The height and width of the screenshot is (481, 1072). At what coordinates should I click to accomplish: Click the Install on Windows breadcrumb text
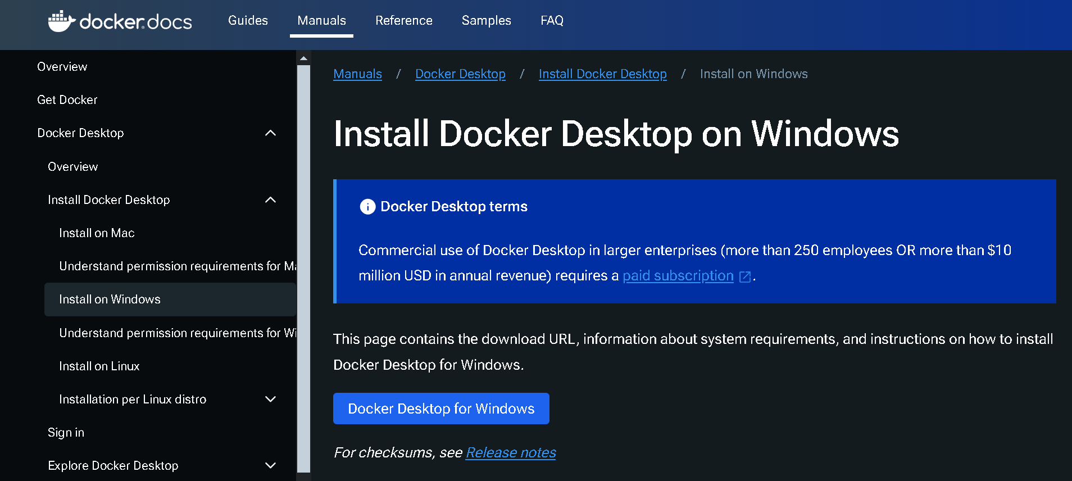[x=753, y=74]
